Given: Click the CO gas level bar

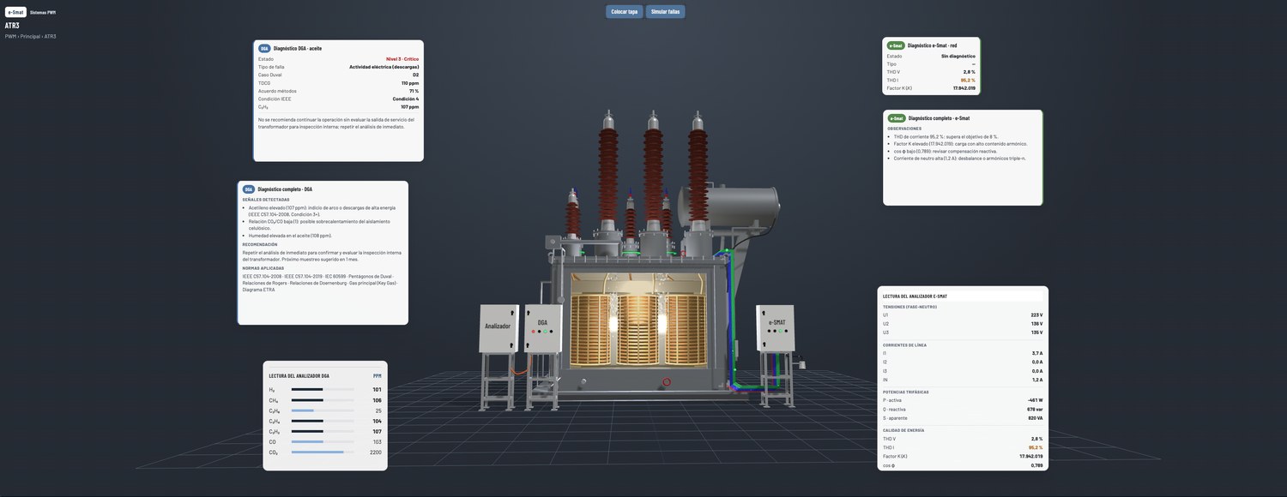Looking at the screenshot, I should tap(323, 442).
